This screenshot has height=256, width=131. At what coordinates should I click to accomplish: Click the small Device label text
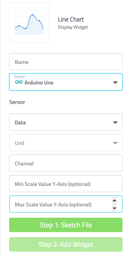[19, 77]
